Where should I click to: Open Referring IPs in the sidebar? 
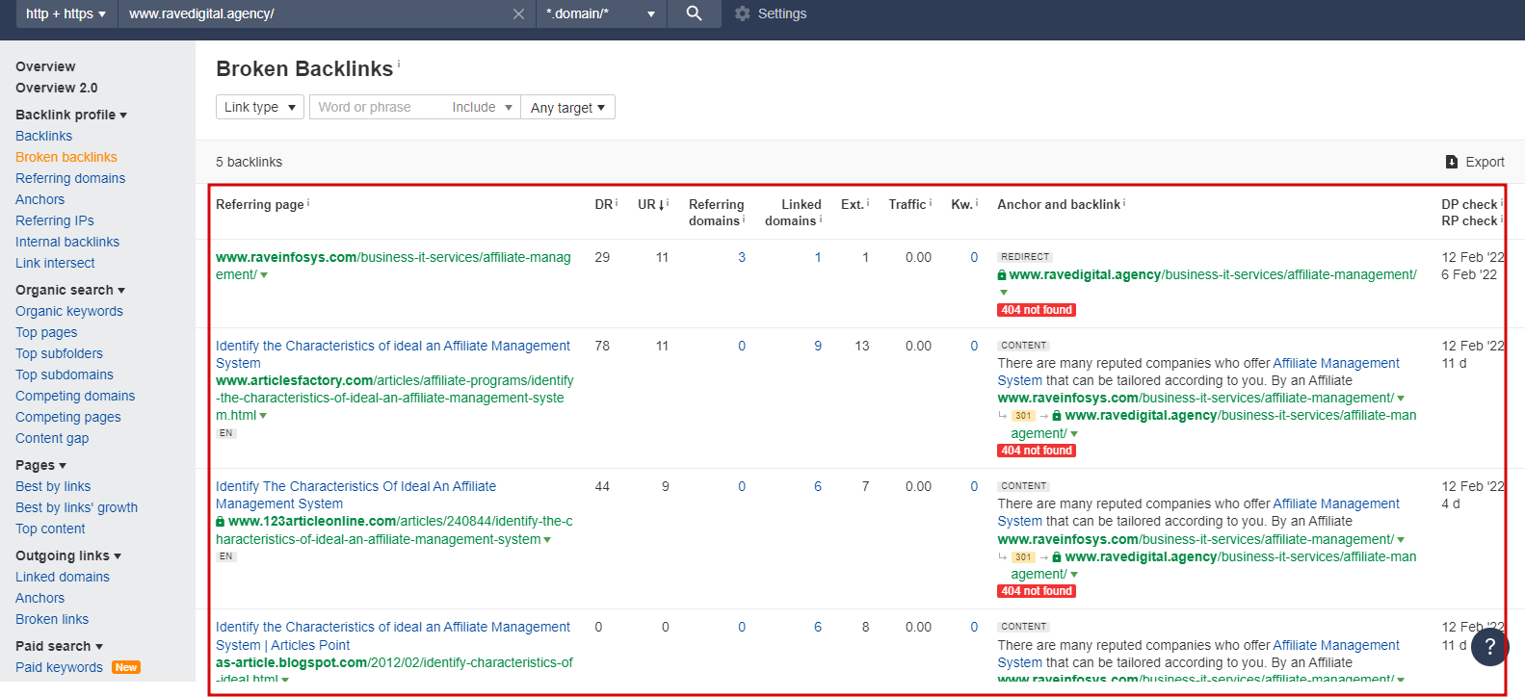click(55, 220)
